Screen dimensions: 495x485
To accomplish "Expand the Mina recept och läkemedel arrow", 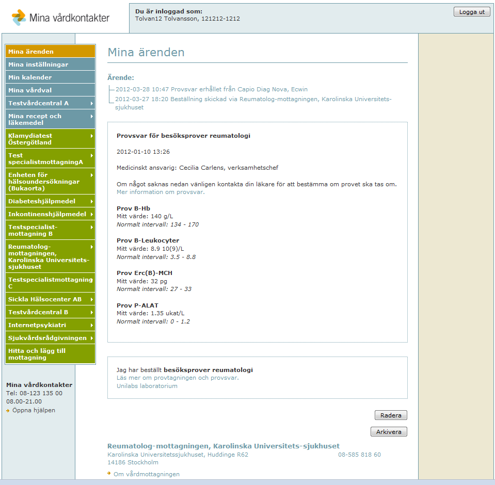I will (91, 116).
